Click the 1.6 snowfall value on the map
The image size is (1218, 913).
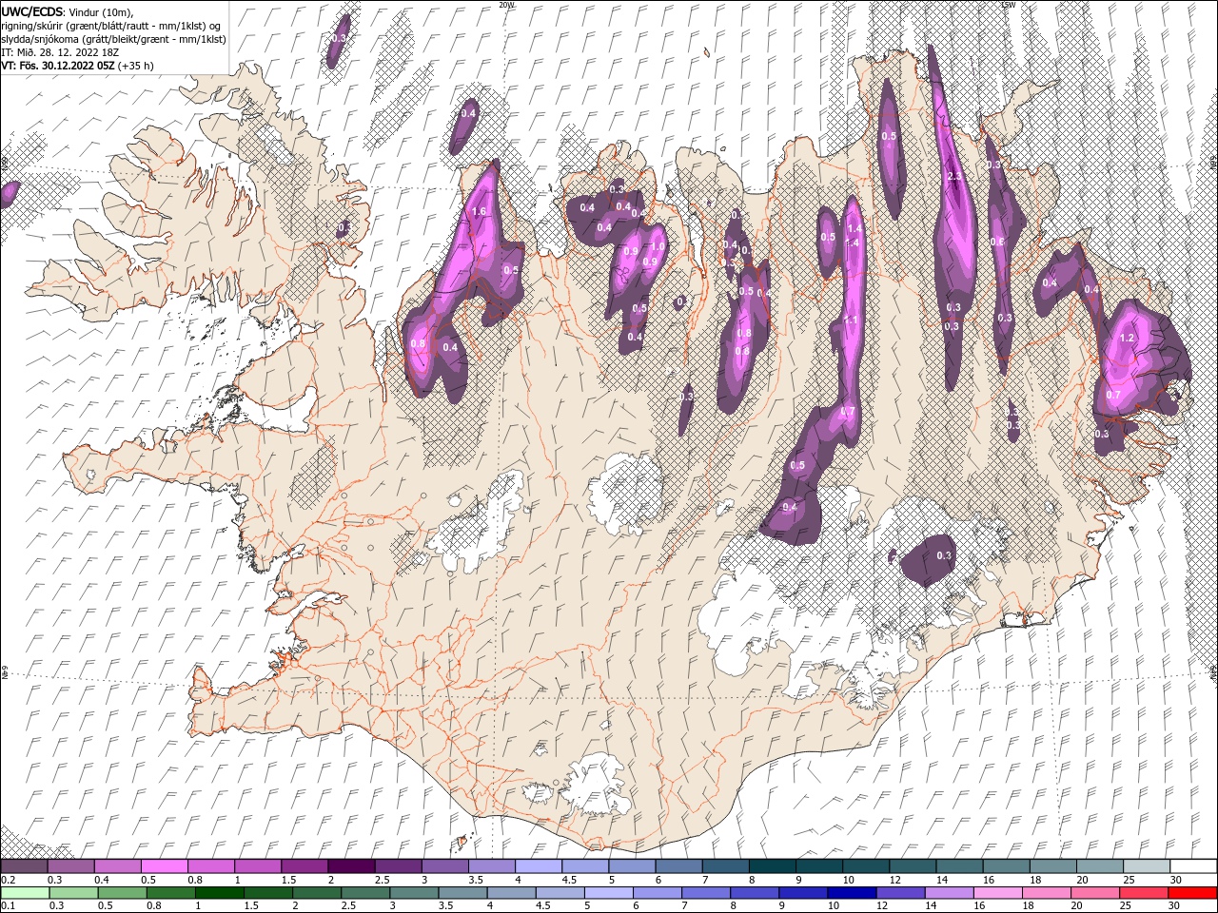pyautogui.click(x=479, y=211)
